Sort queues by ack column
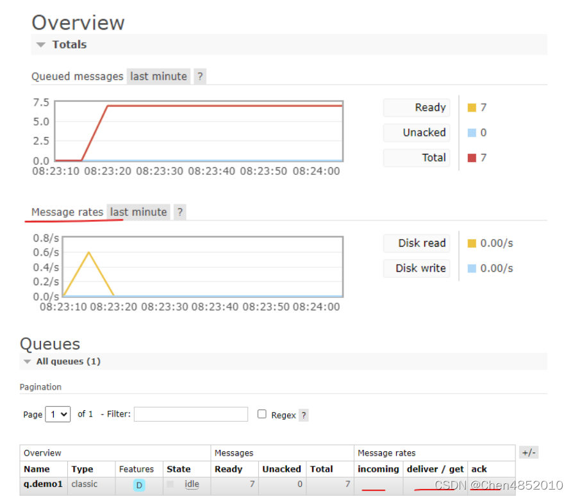This screenshot has height=496, width=573. pos(479,469)
